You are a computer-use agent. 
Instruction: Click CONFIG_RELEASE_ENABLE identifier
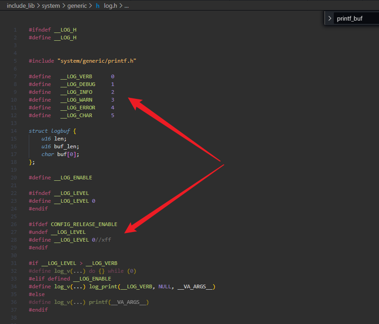84,224
